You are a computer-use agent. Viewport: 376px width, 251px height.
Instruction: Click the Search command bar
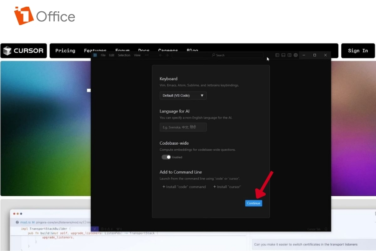218,55
